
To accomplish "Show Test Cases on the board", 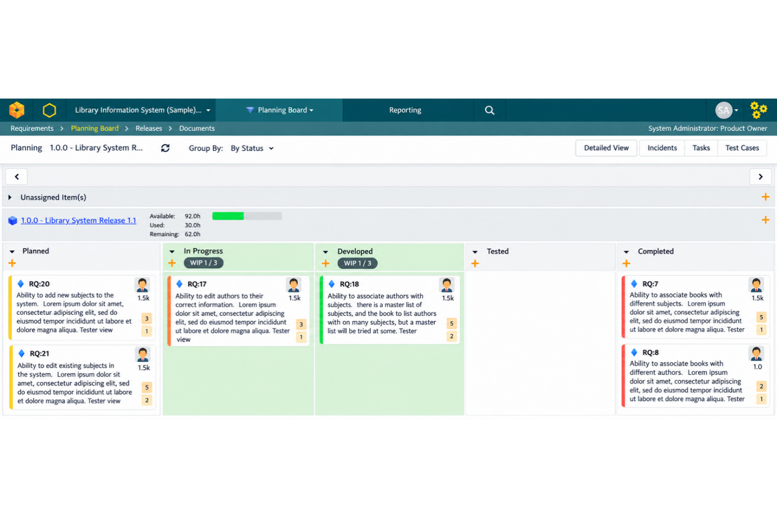I will tap(742, 148).
